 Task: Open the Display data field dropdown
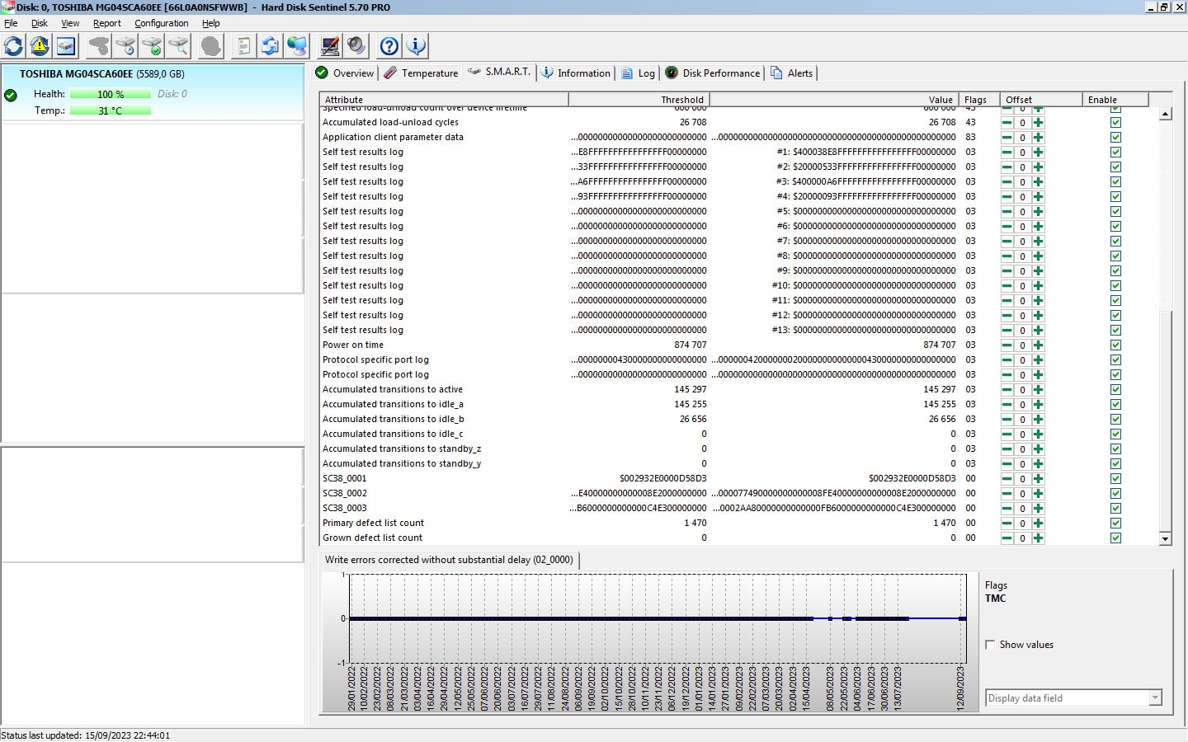(x=1155, y=698)
